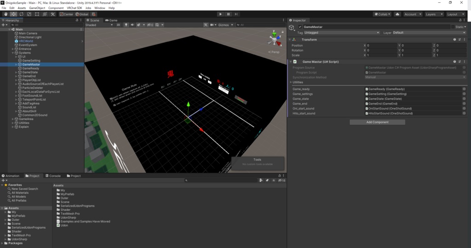Switch to the Game tab
This screenshot has height=248, width=471.
(111, 20)
